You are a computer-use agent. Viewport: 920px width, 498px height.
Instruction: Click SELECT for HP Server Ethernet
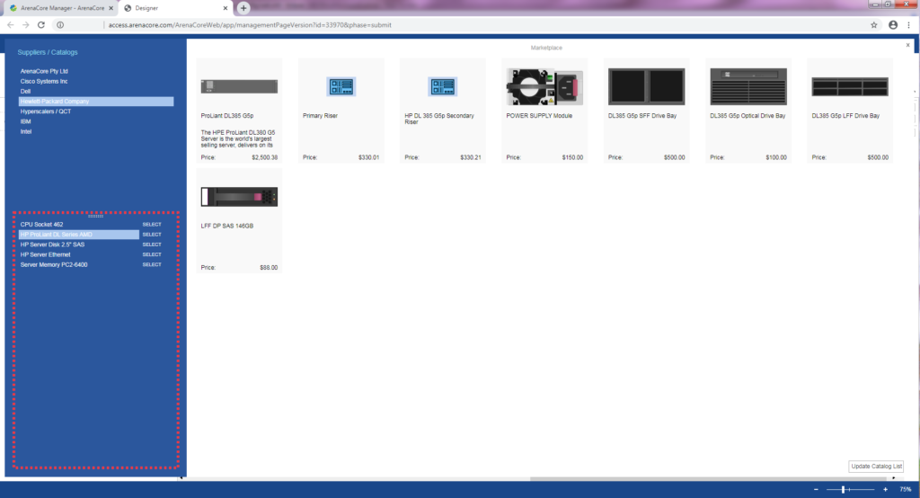pos(152,254)
